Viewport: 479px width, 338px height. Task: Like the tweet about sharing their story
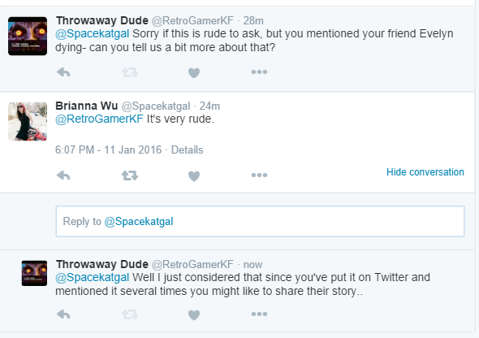tap(194, 314)
